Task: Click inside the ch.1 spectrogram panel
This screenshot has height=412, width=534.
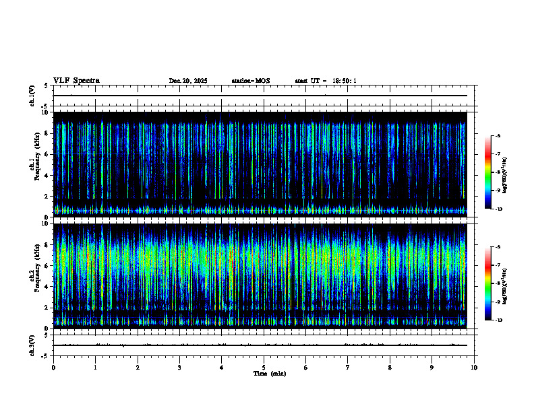Action: pyautogui.click(x=260, y=164)
